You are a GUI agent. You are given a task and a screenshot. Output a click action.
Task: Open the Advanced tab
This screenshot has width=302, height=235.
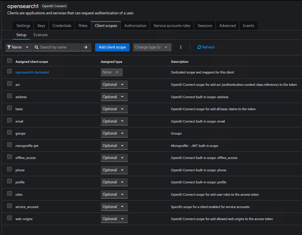228,26
